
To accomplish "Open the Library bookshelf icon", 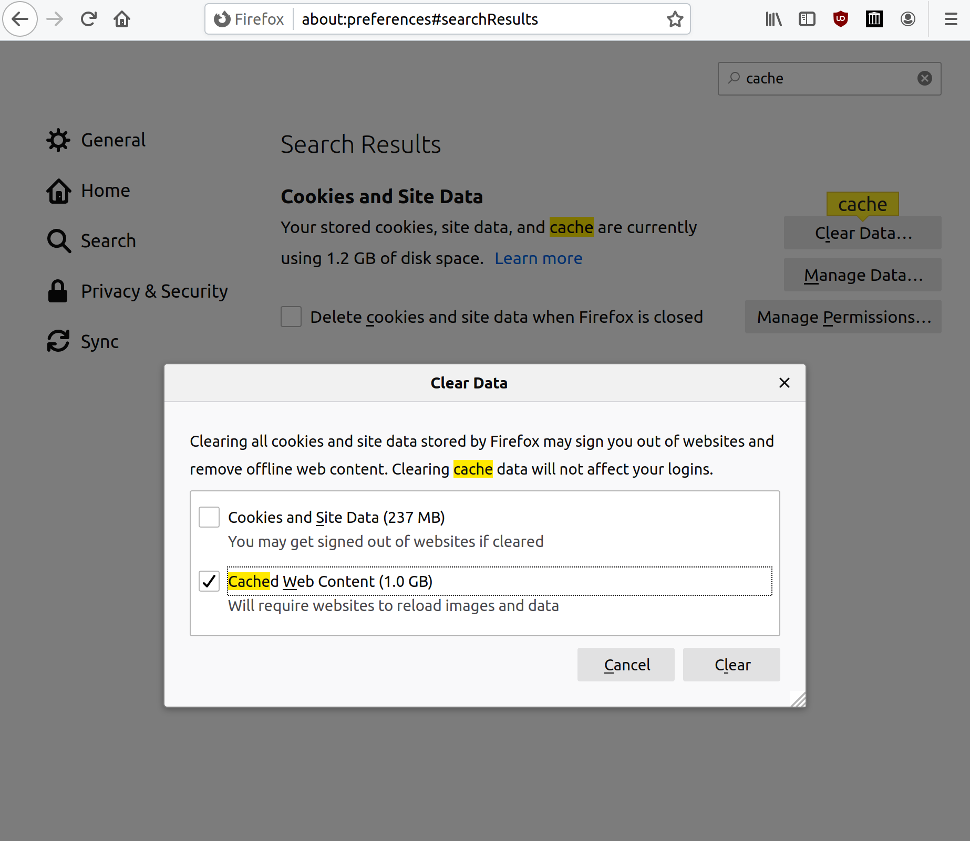I will pos(773,19).
